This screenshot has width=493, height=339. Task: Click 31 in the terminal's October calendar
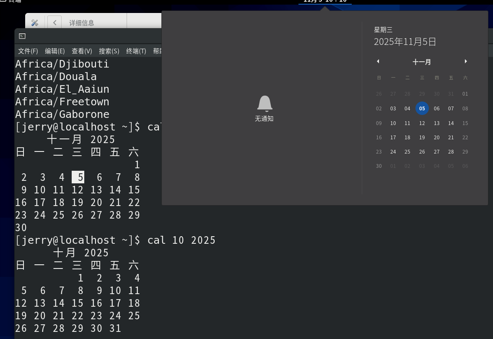point(115,328)
